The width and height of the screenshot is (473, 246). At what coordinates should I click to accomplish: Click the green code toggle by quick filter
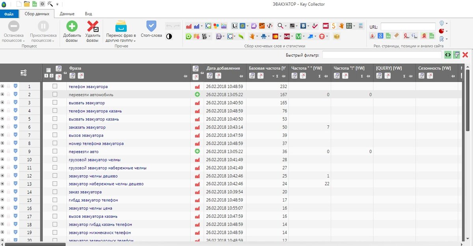click(448, 55)
